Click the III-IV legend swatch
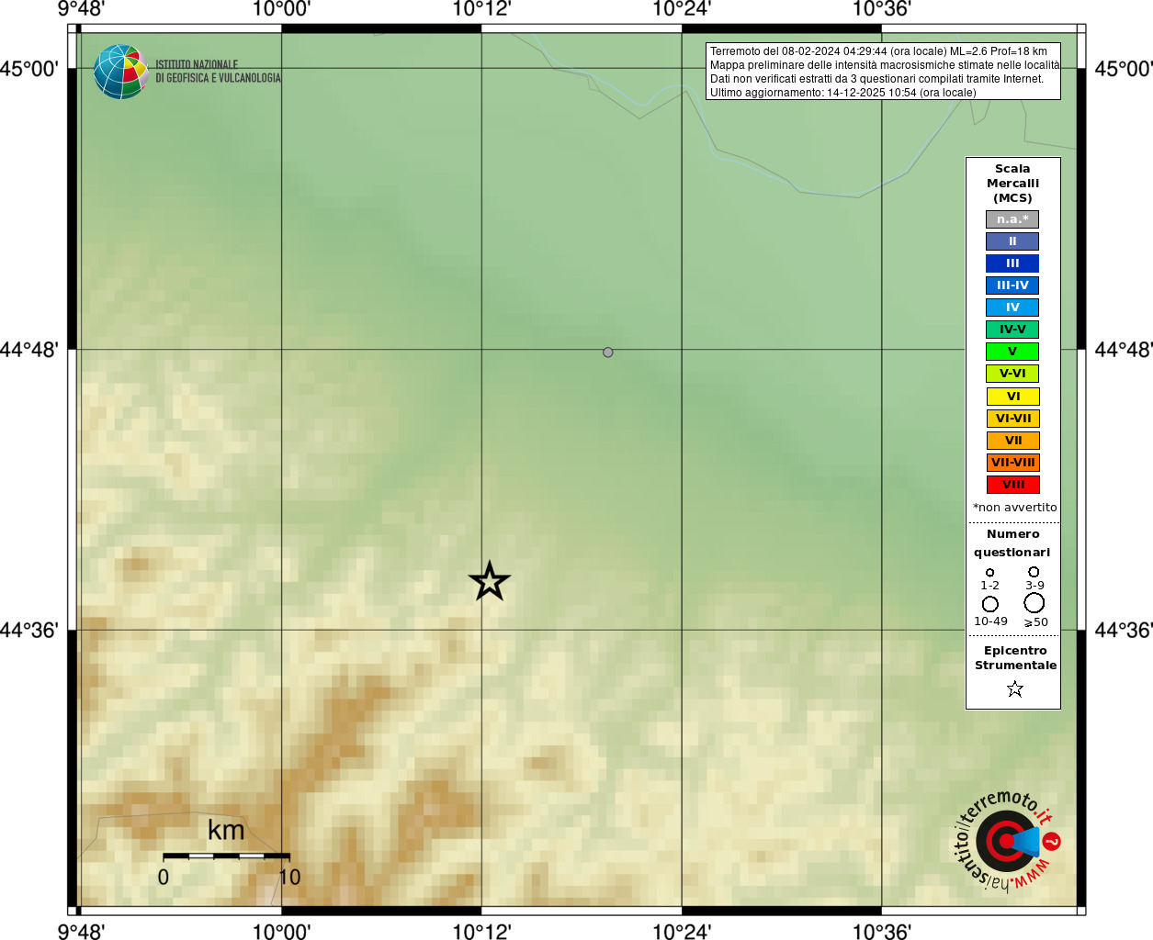 [1012, 285]
